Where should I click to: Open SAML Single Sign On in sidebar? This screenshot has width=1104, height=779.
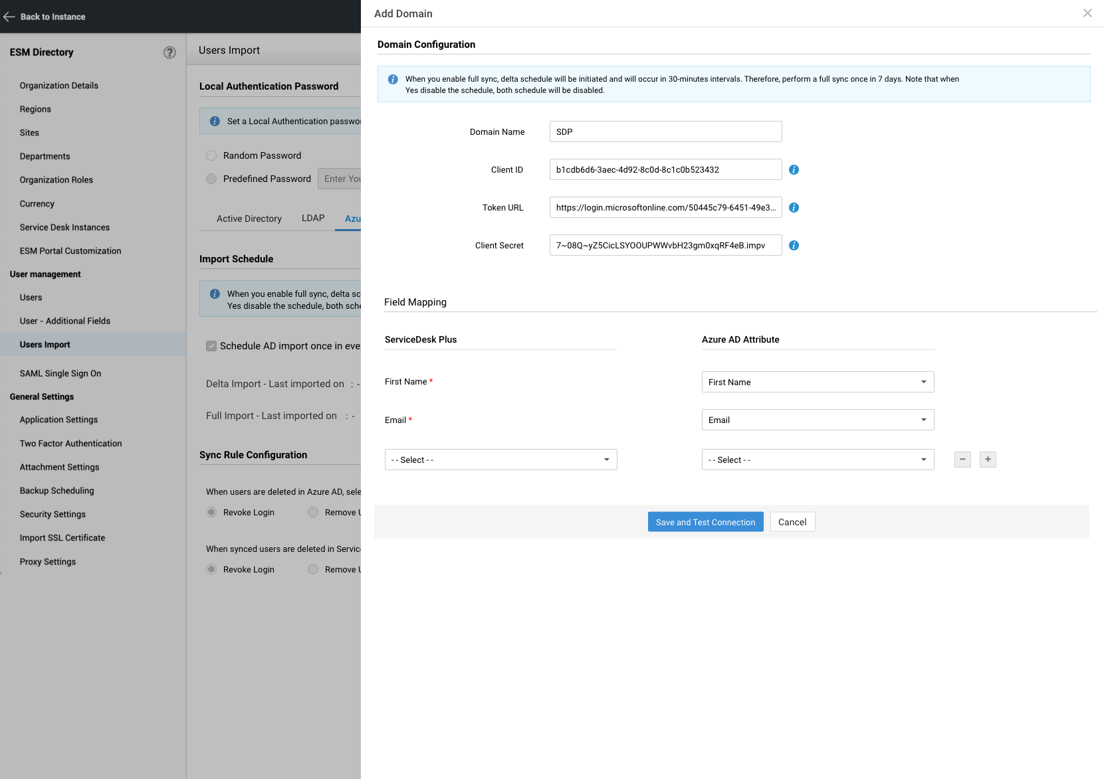(60, 373)
